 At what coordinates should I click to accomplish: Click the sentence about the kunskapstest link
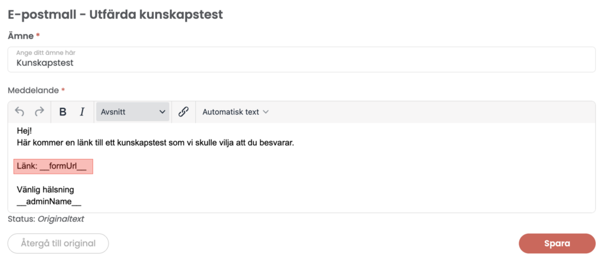[x=155, y=143]
